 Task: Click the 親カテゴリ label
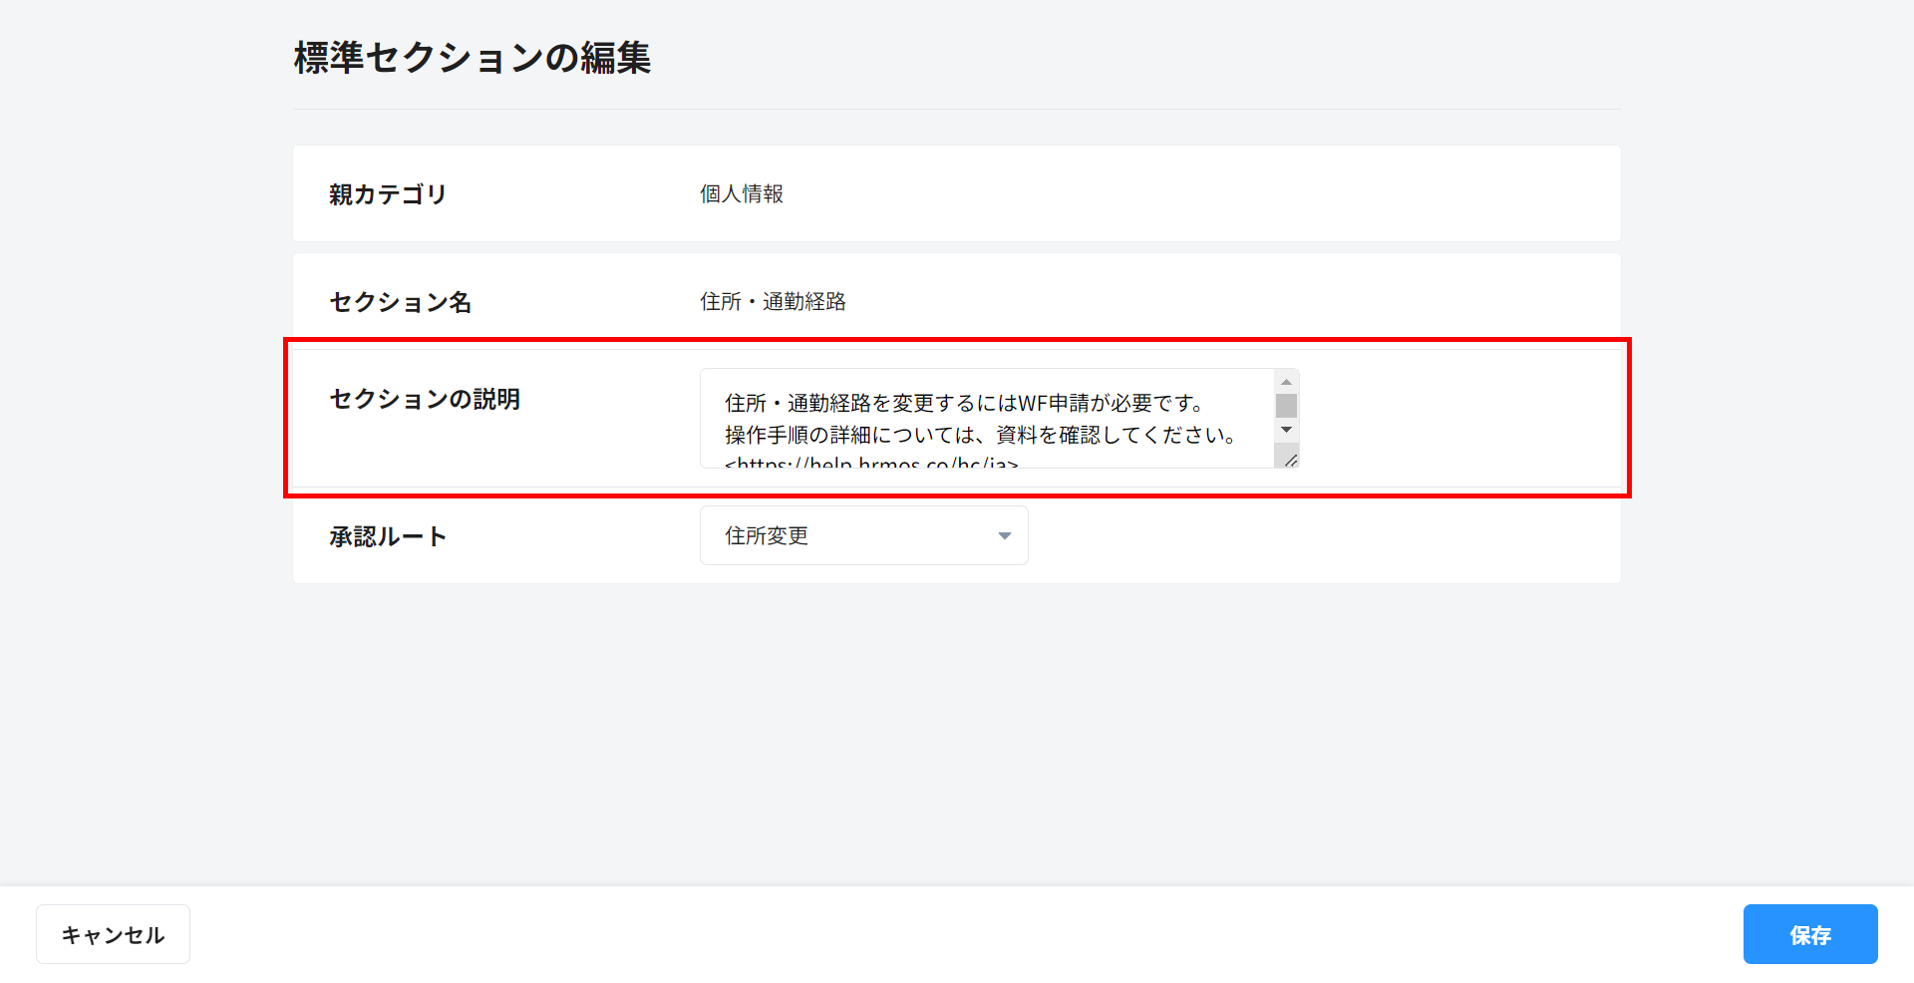[x=388, y=194]
